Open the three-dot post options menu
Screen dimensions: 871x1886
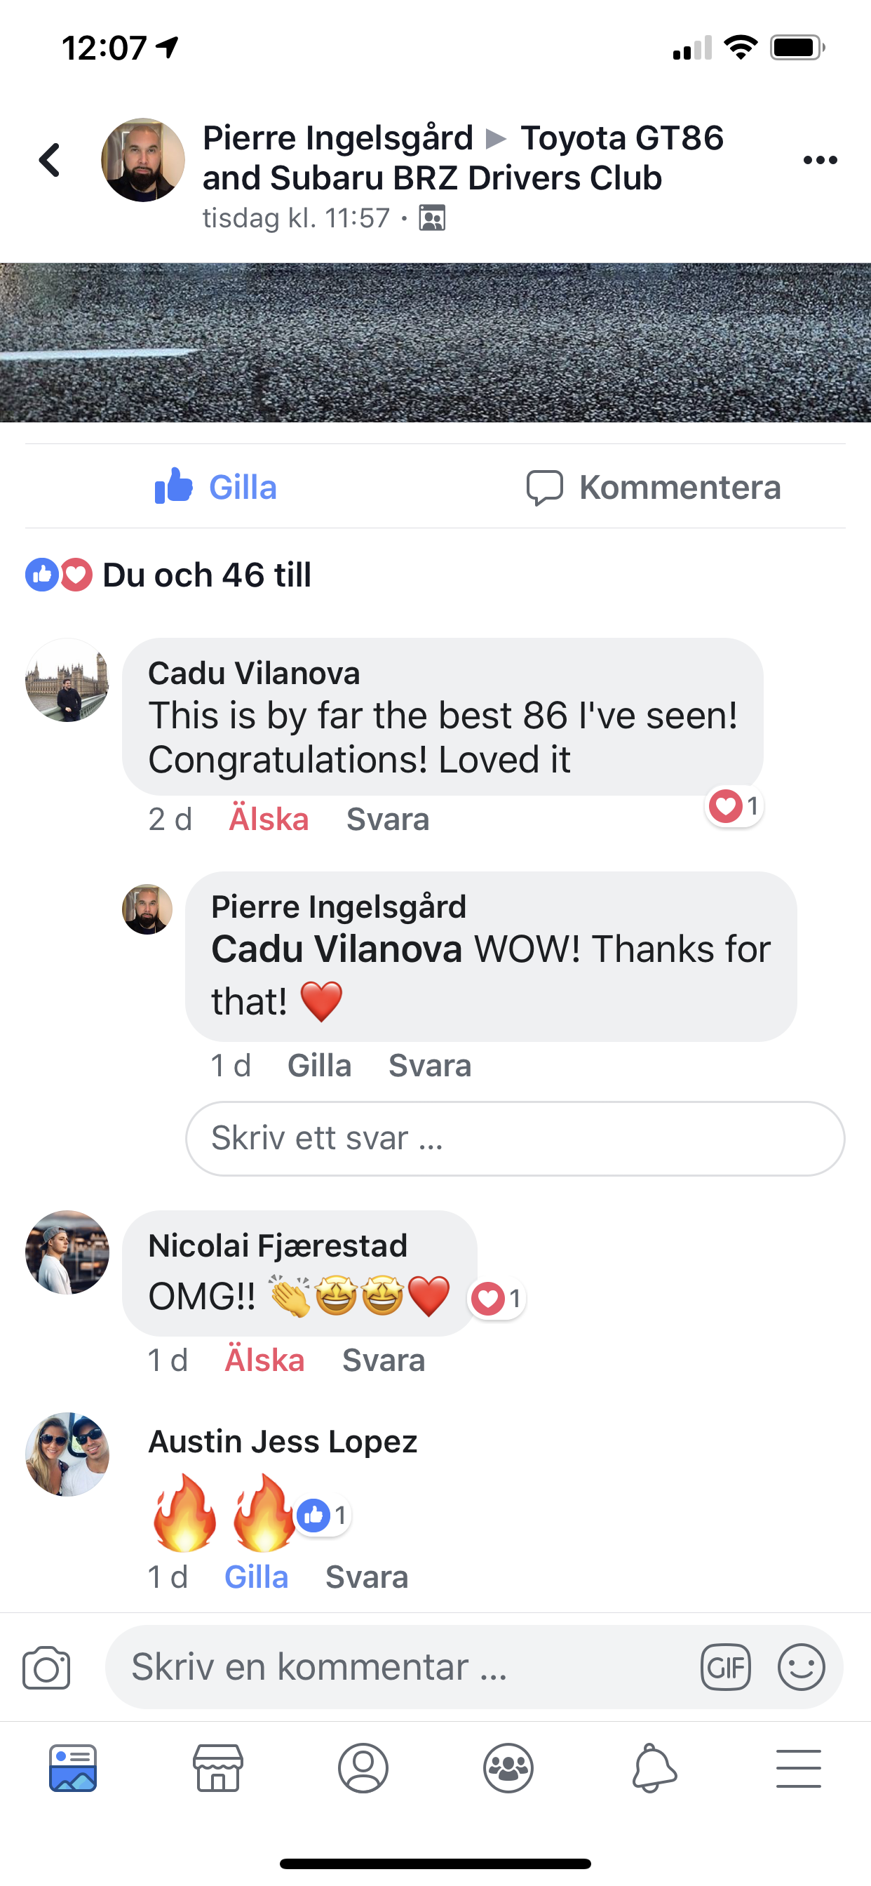coord(820,159)
